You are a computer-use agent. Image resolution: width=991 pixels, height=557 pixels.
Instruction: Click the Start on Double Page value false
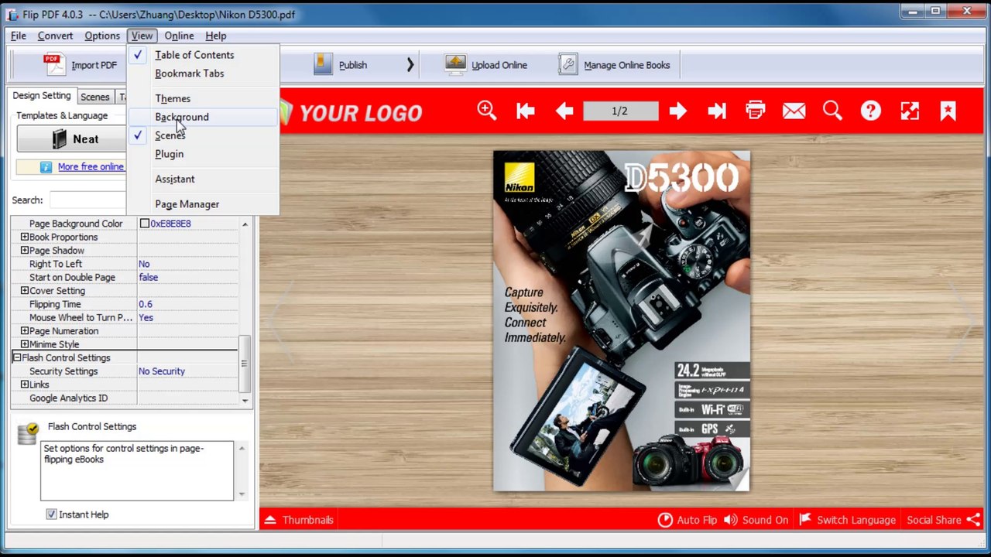pos(148,277)
